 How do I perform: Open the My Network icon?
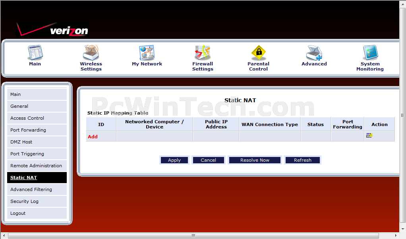147,52
